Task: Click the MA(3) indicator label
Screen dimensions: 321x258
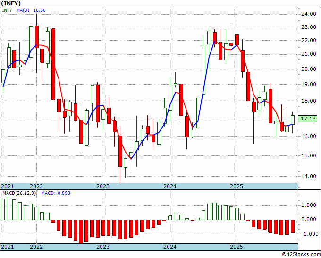Action: (23, 10)
